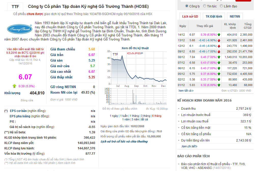
Task: Open Xem tất cả trading history link
Action: [x=186, y=91]
